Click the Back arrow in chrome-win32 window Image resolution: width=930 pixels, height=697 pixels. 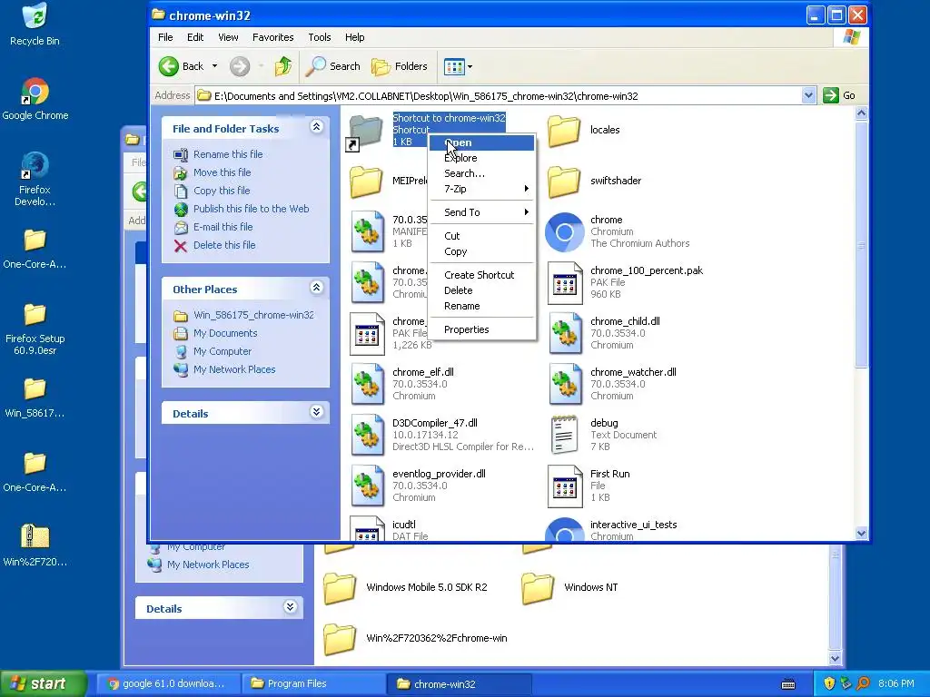(x=168, y=66)
